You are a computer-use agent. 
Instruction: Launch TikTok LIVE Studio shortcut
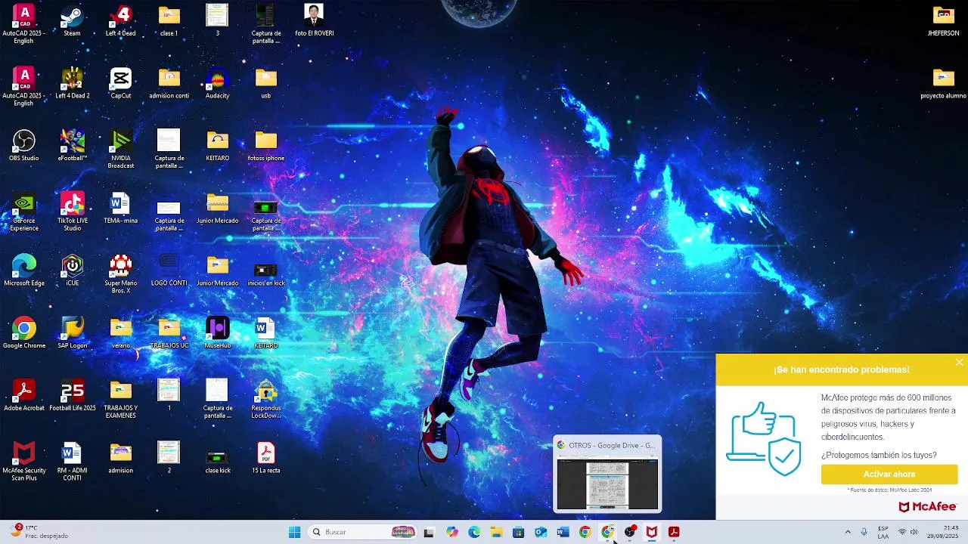coord(72,212)
